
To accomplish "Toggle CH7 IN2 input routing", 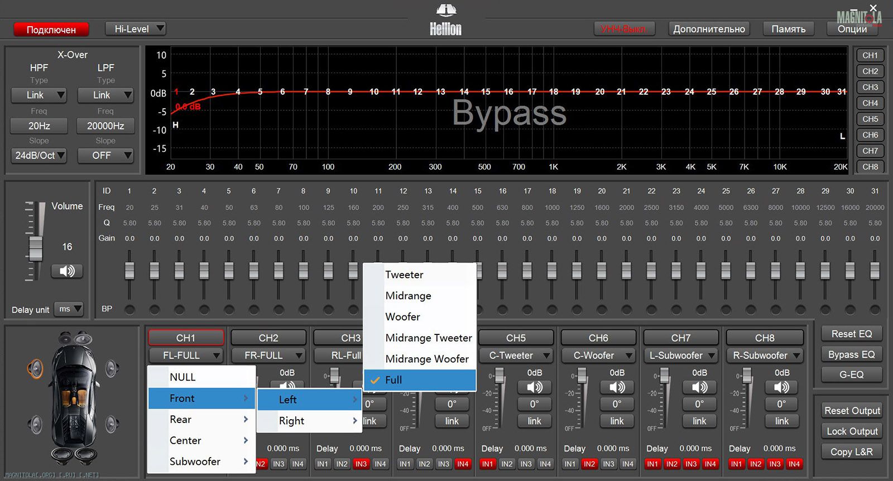I will pyautogui.click(x=672, y=464).
